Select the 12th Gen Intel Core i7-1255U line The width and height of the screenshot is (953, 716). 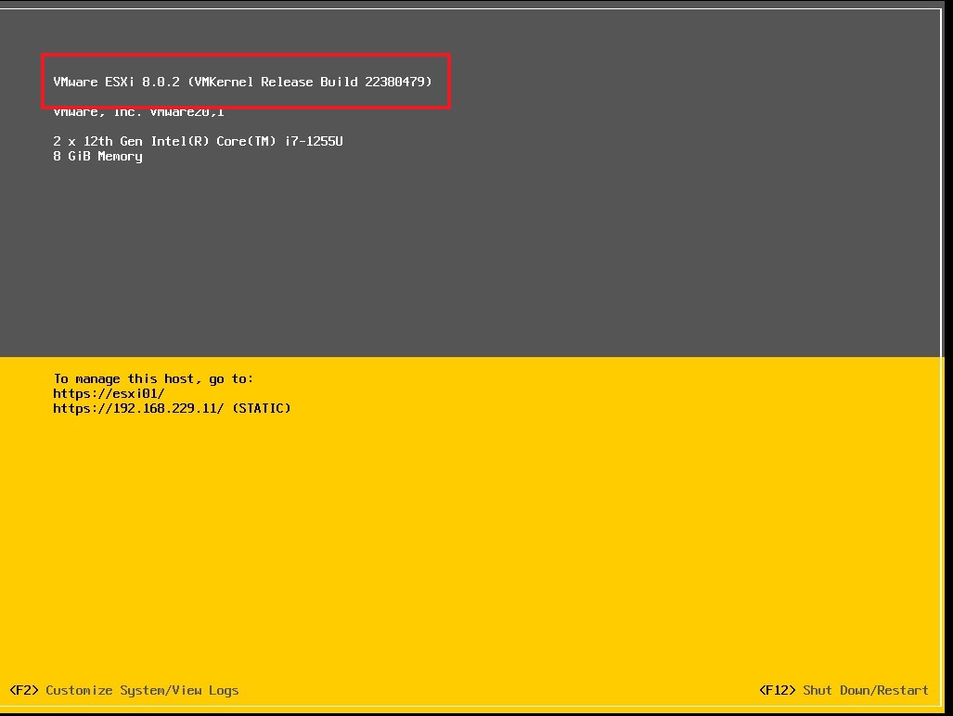[x=199, y=142]
